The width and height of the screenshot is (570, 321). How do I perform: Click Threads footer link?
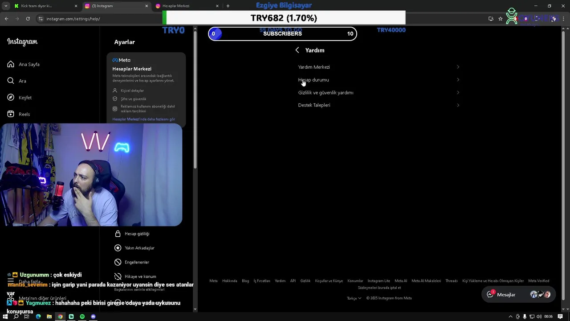(x=452, y=281)
